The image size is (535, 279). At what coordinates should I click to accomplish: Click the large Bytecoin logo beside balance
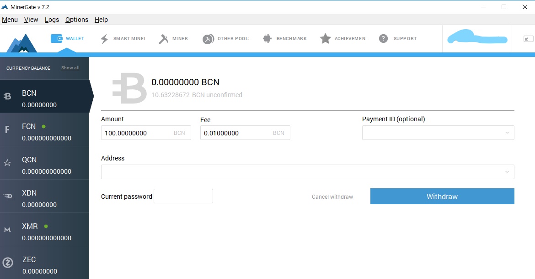click(x=129, y=88)
